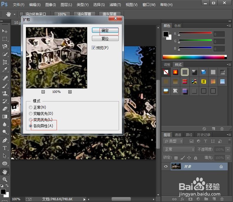Open the color panel flyout menu
The image size is (233, 202).
[229, 26]
